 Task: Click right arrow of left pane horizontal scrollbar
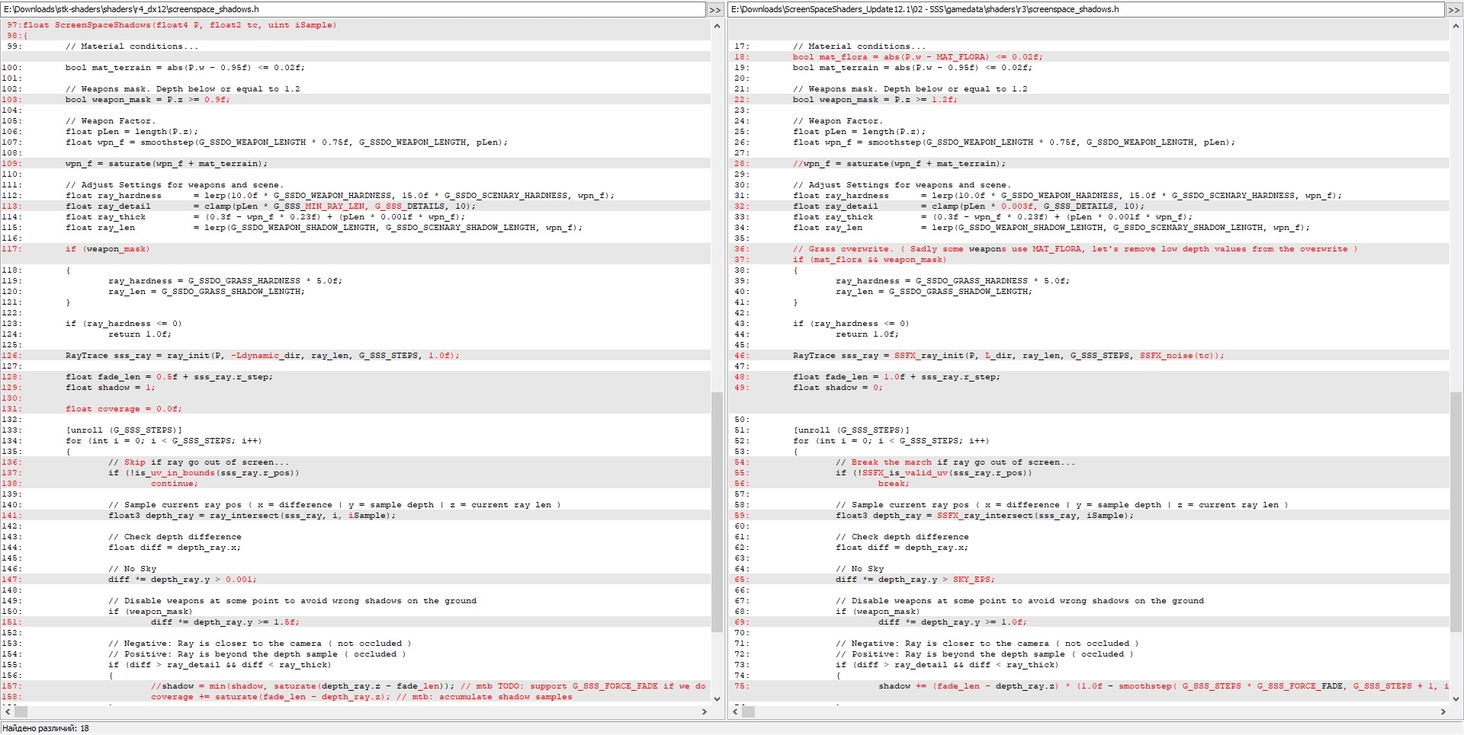pos(704,711)
